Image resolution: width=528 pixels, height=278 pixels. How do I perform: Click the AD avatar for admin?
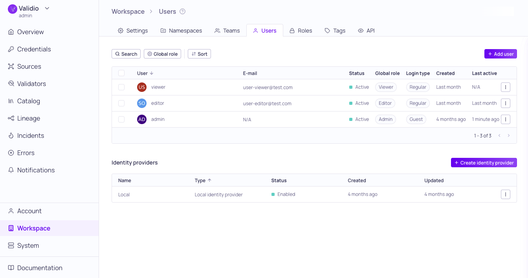142,119
